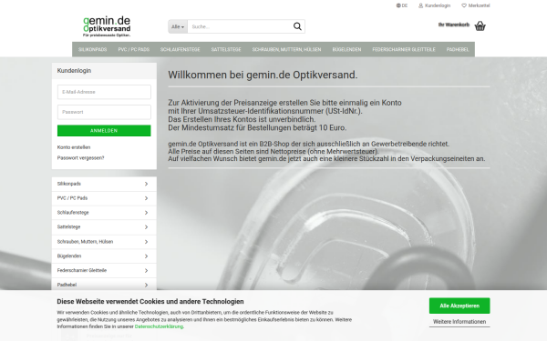Open Weitere Informationen cookie link
The image size is (547, 341).
coord(459,322)
